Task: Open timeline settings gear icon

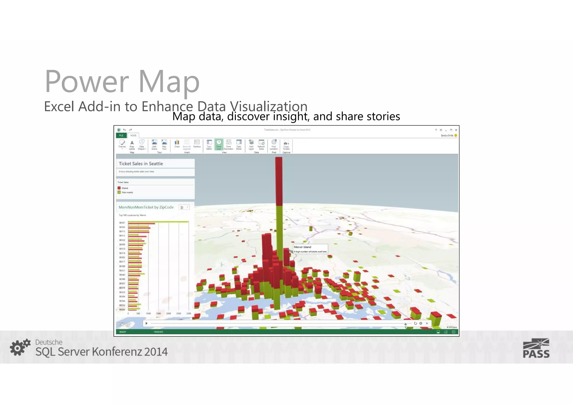Action: coord(421,323)
